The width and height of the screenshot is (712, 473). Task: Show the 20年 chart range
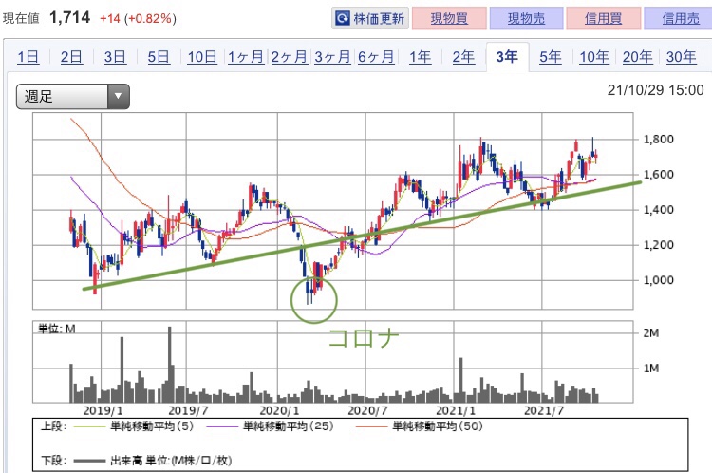[x=638, y=57]
